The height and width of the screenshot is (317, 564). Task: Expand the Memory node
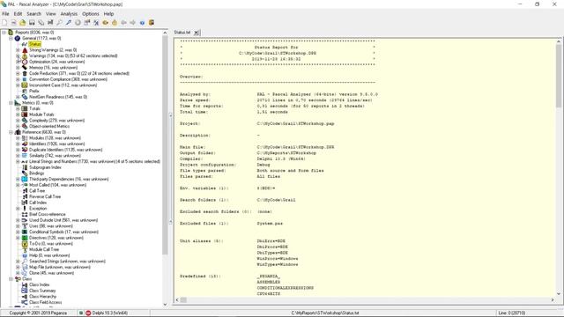[18, 68]
